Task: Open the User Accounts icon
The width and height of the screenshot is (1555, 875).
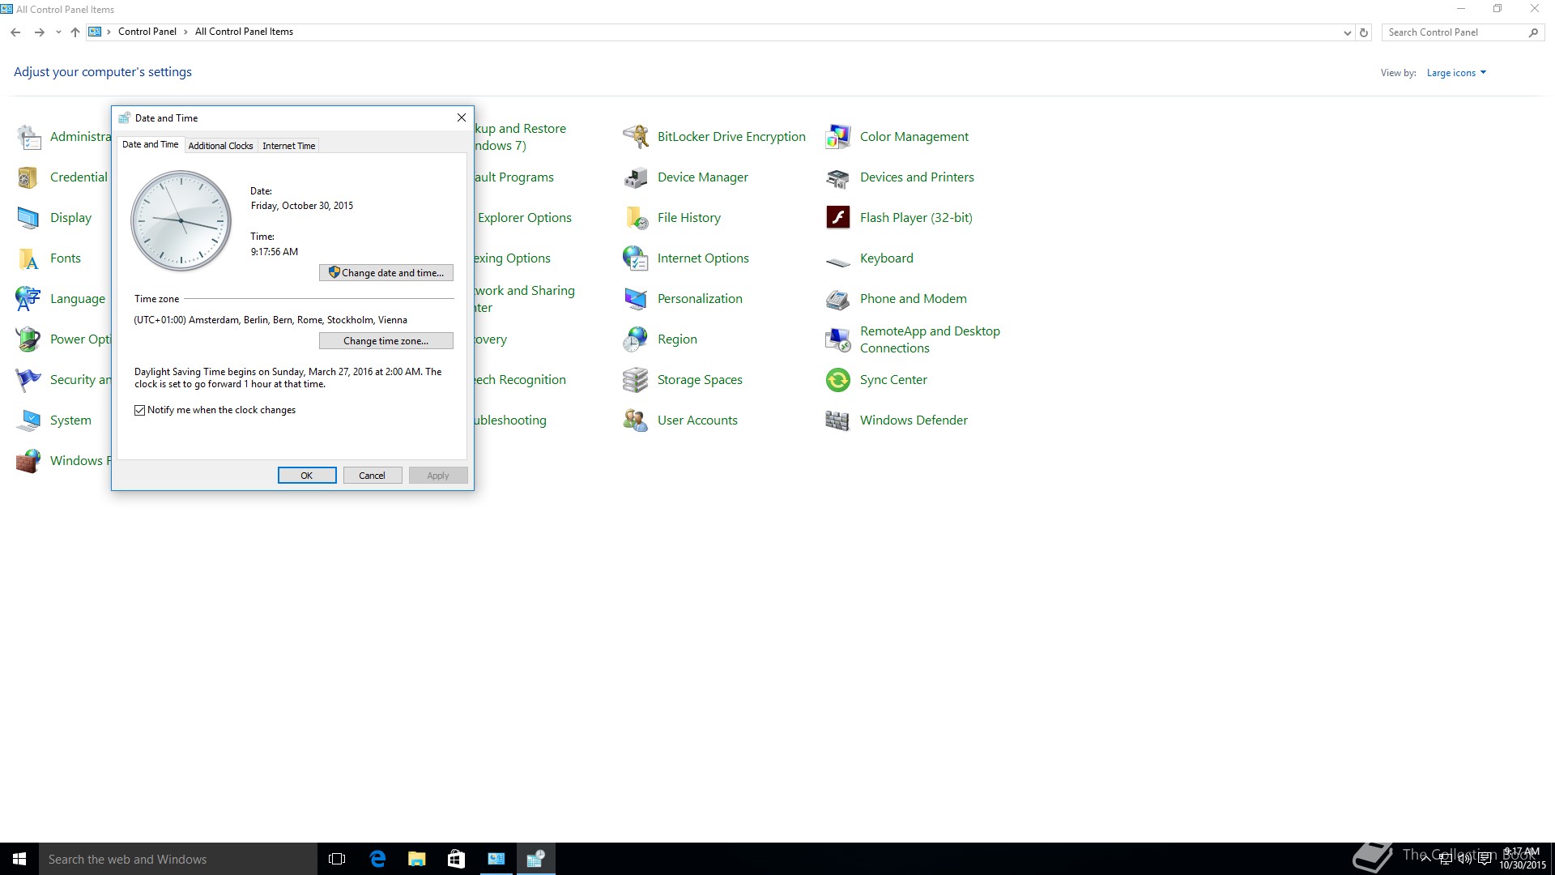Action: (636, 420)
